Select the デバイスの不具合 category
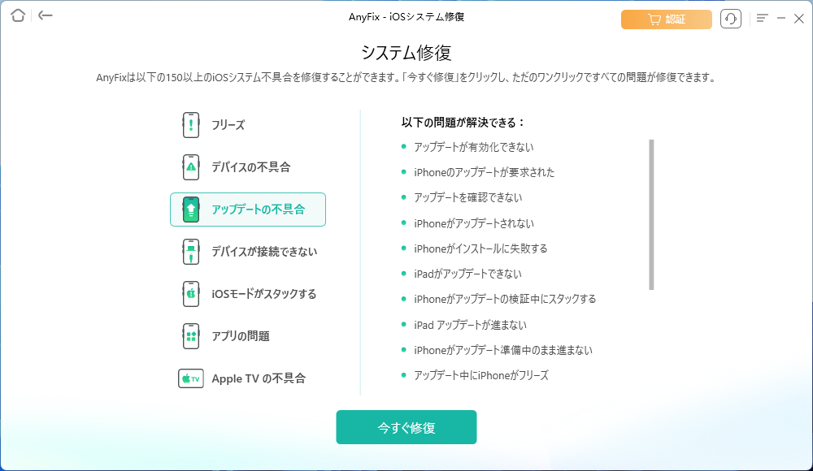This screenshot has height=471, width=813. [248, 166]
